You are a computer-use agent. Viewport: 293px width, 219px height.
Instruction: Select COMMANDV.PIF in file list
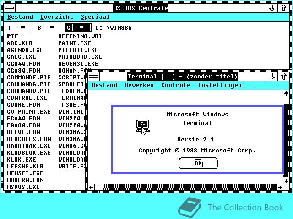click(x=29, y=91)
